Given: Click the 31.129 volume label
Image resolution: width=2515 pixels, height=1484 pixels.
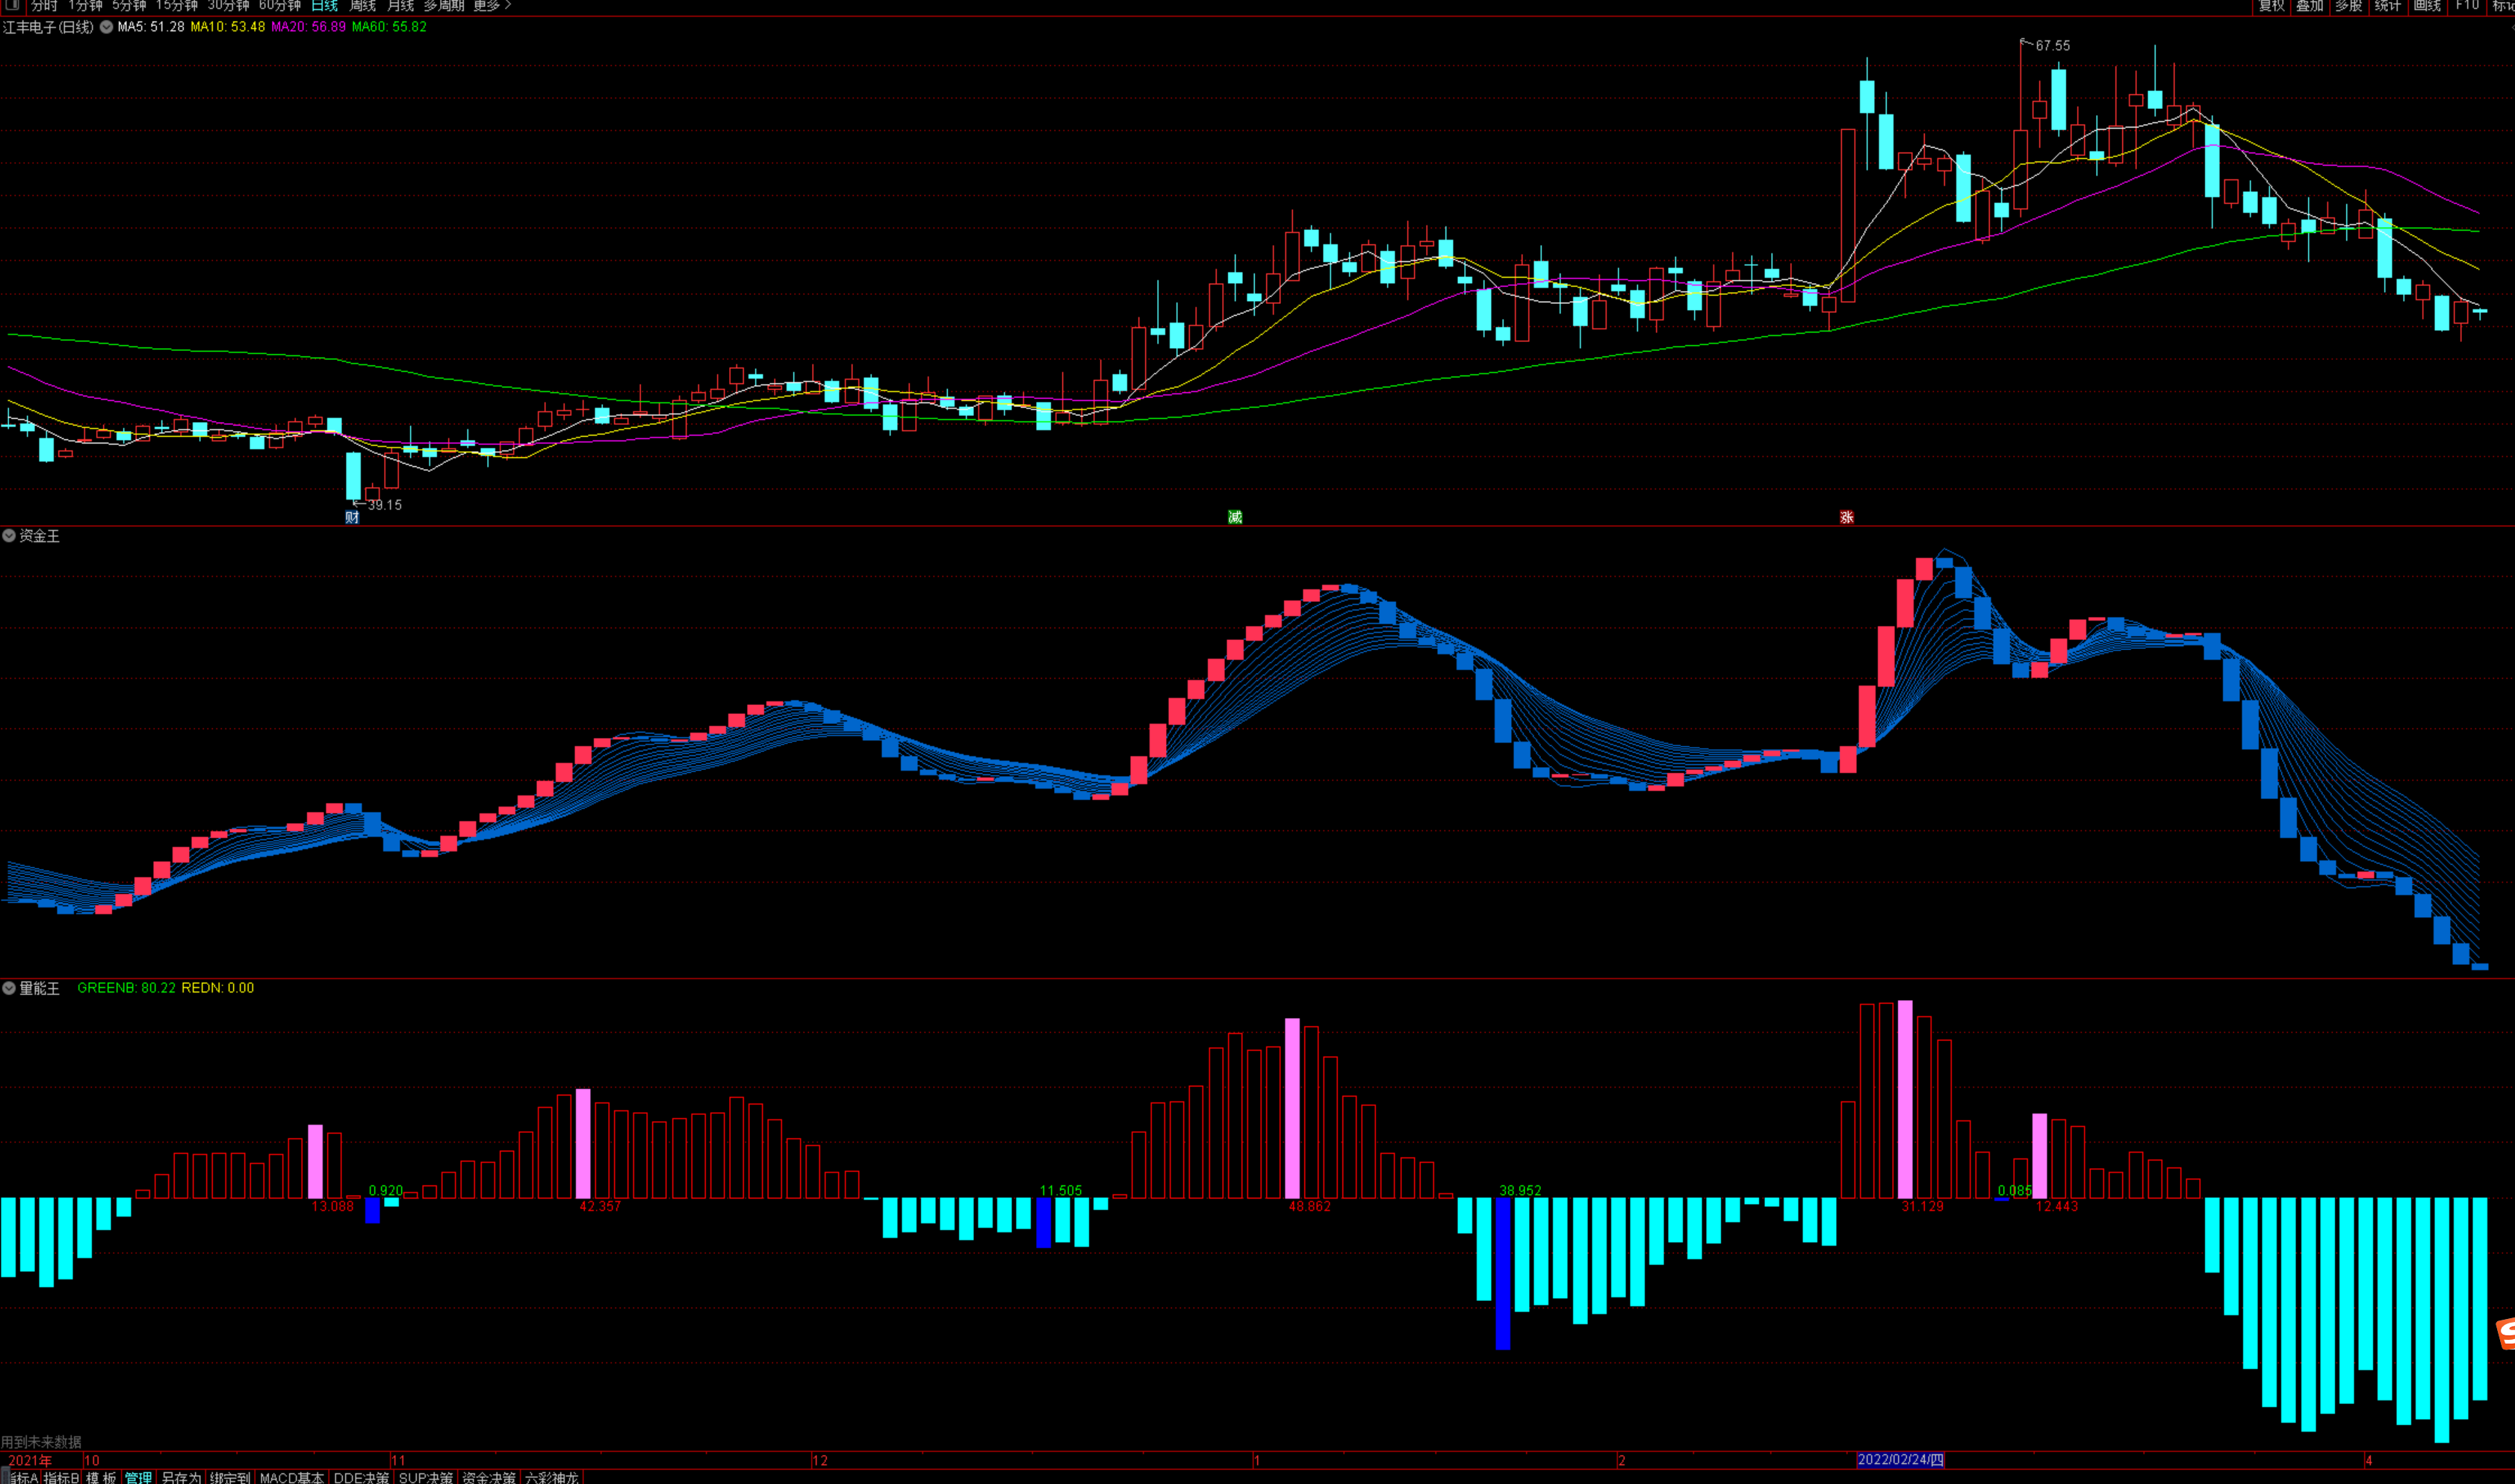Looking at the screenshot, I should (1923, 1207).
